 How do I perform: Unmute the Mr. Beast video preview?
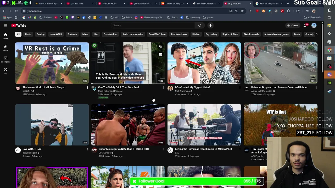[160, 47]
